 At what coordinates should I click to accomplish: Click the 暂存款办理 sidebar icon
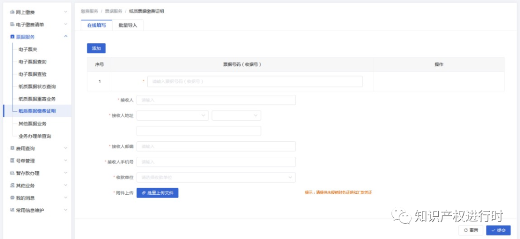pyautogui.click(x=12, y=173)
